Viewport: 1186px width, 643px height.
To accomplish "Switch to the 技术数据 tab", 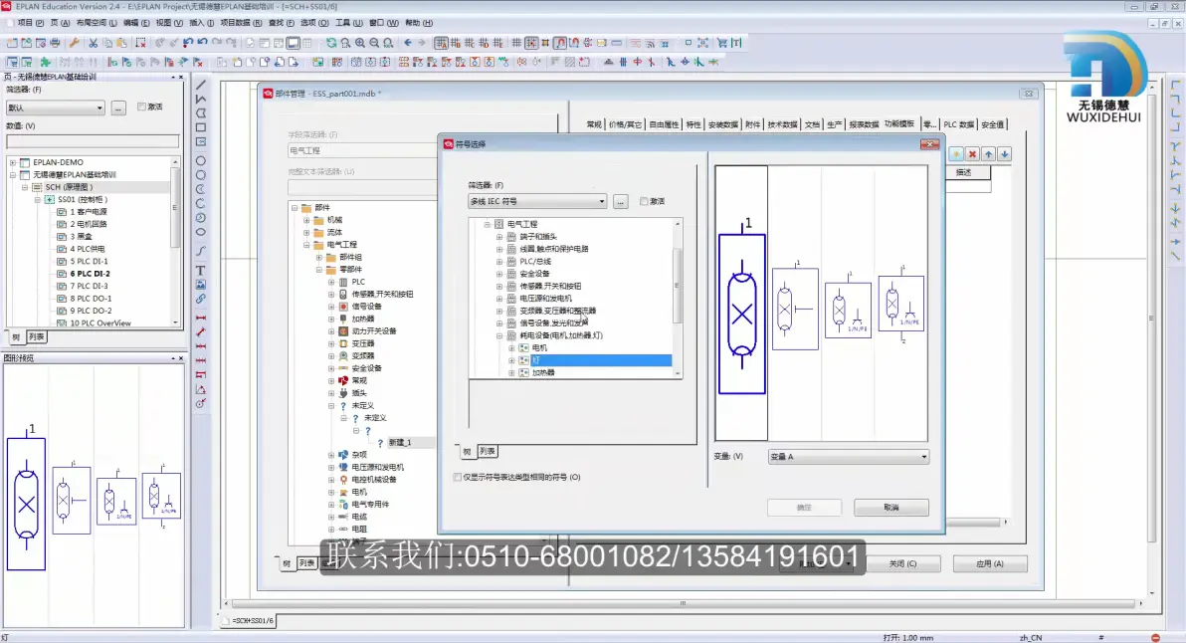I will (782, 124).
